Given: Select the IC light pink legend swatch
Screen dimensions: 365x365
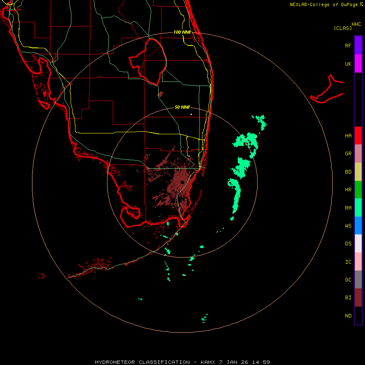Looking at the screenshot, I should click(358, 262).
